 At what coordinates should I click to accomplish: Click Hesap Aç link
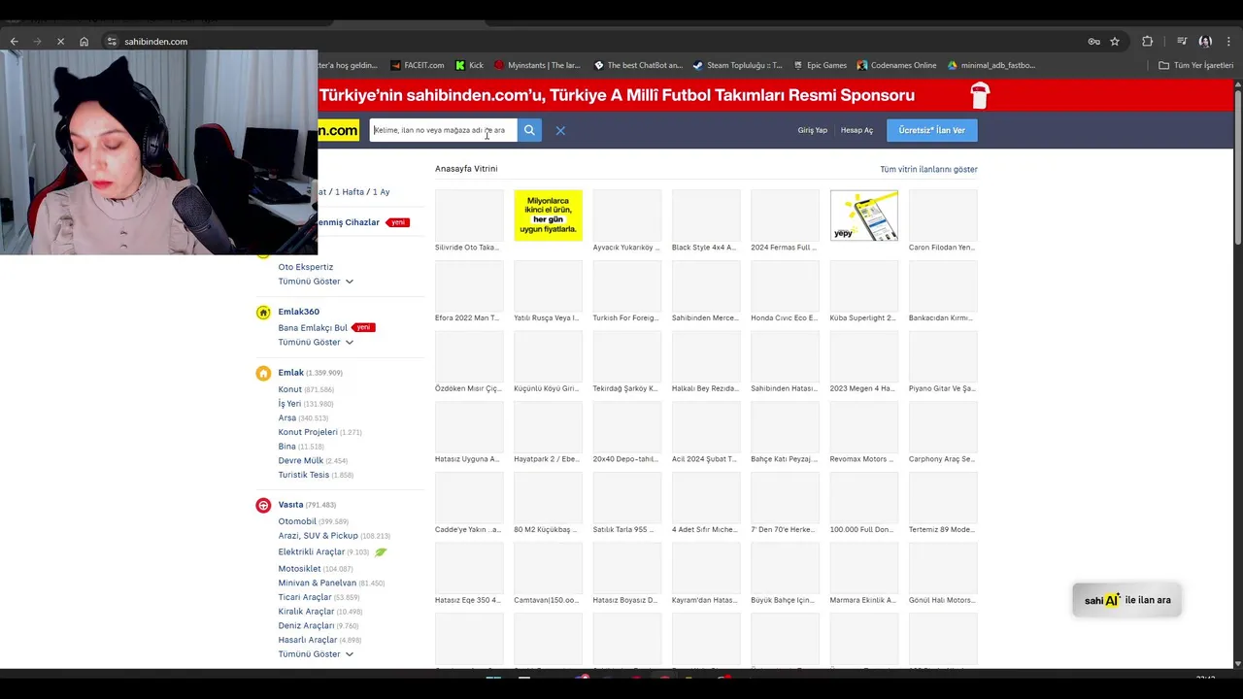point(857,130)
